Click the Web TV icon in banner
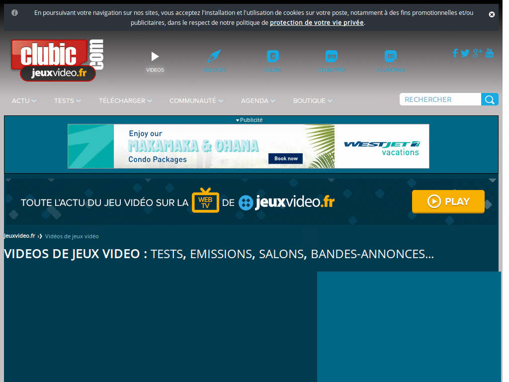Viewport: 509px width, 382px height. pos(205,200)
